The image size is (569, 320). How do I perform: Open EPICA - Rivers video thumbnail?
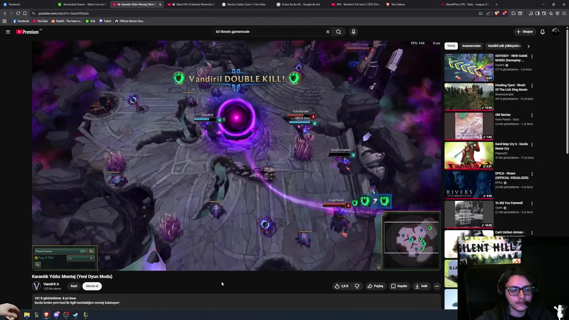(469, 184)
